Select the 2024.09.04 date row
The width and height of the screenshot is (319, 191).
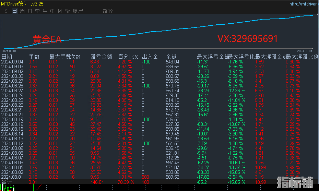[x=12, y=62]
